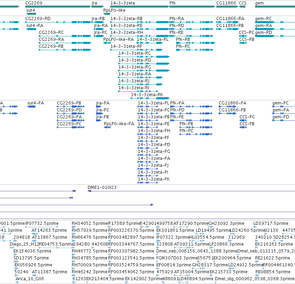Click the sut4-PA protein label
The image size is (295, 284).
click(36, 103)
